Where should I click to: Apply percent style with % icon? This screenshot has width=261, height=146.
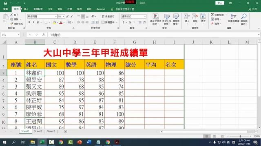click(x=130, y=22)
